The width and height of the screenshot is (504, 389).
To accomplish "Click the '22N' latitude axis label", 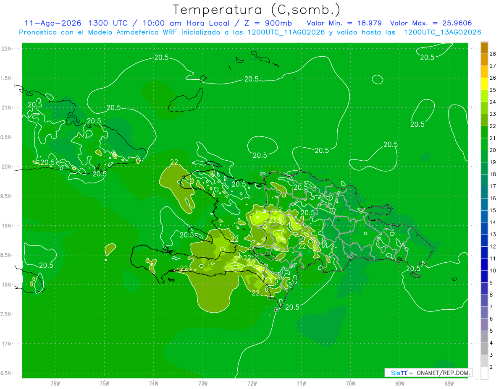I will tap(6, 49).
